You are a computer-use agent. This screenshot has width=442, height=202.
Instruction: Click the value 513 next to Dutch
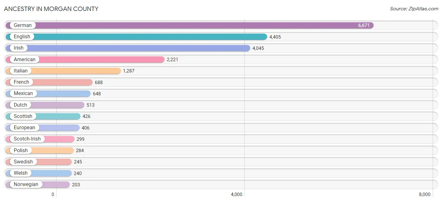[91, 105]
